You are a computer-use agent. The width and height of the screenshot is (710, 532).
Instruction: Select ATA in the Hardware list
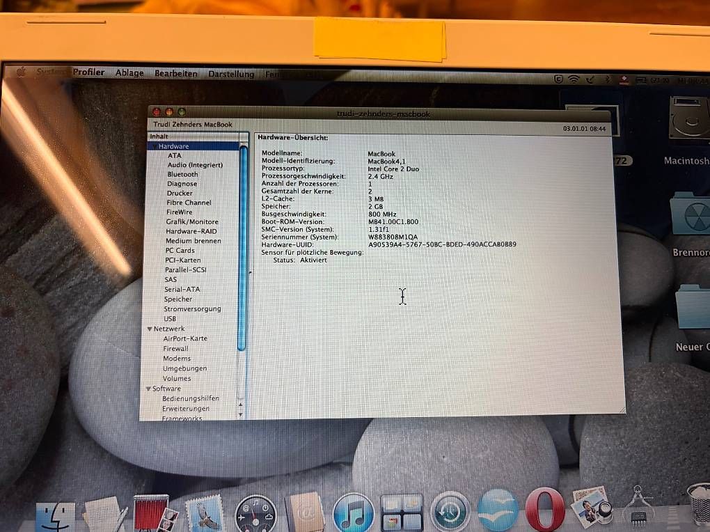pyautogui.click(x=174, y=155)
